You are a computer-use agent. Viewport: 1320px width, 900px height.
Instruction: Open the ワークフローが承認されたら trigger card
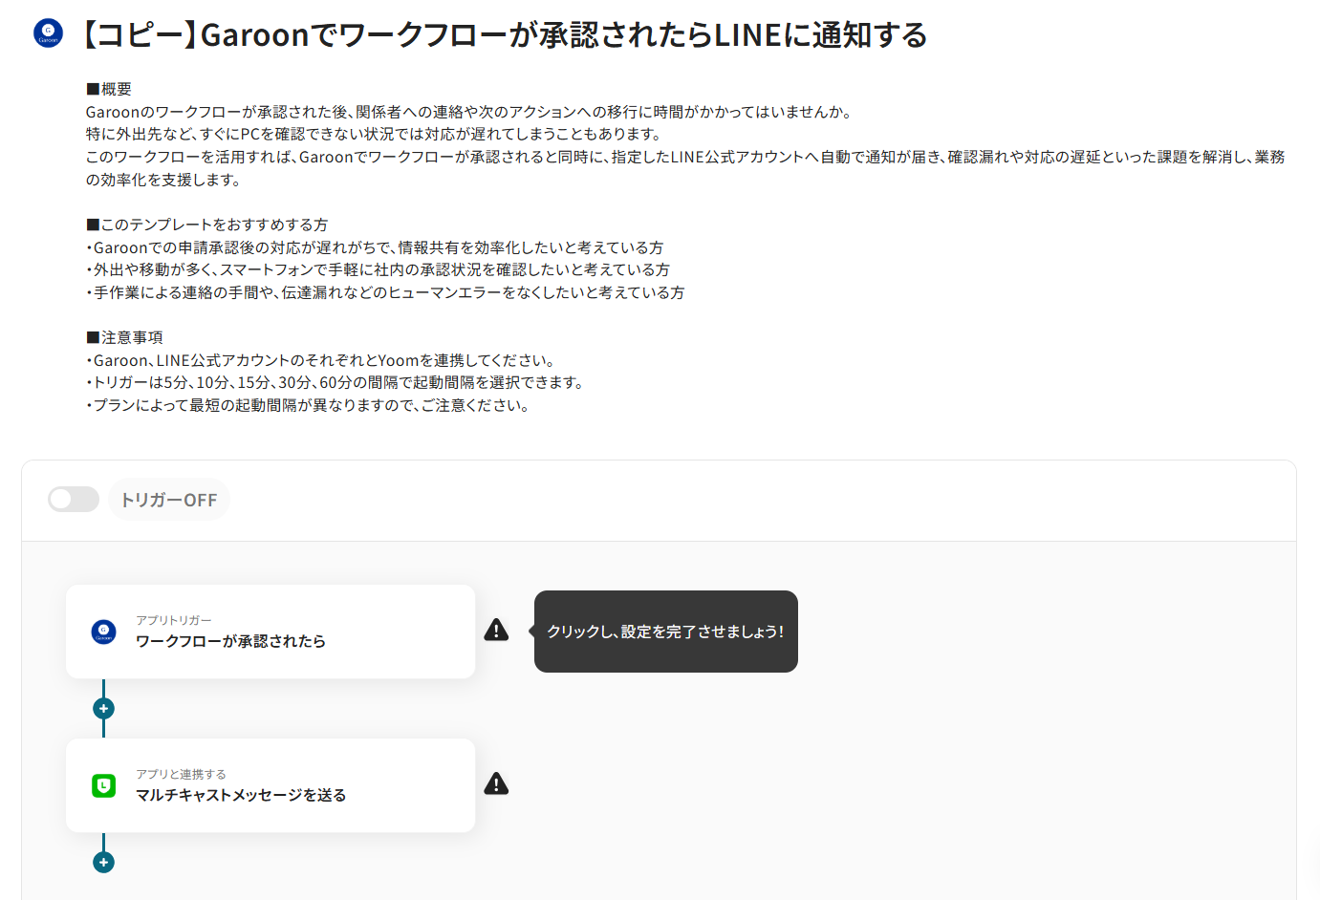click(x=270, y=632)
